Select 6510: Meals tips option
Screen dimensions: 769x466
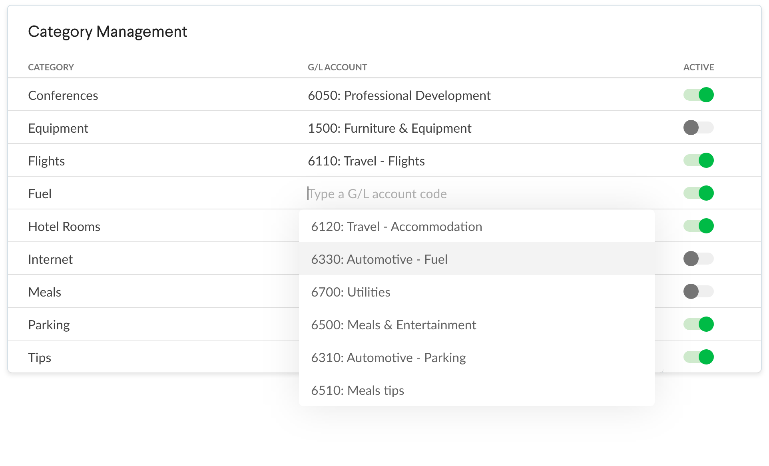click(357, 390)
